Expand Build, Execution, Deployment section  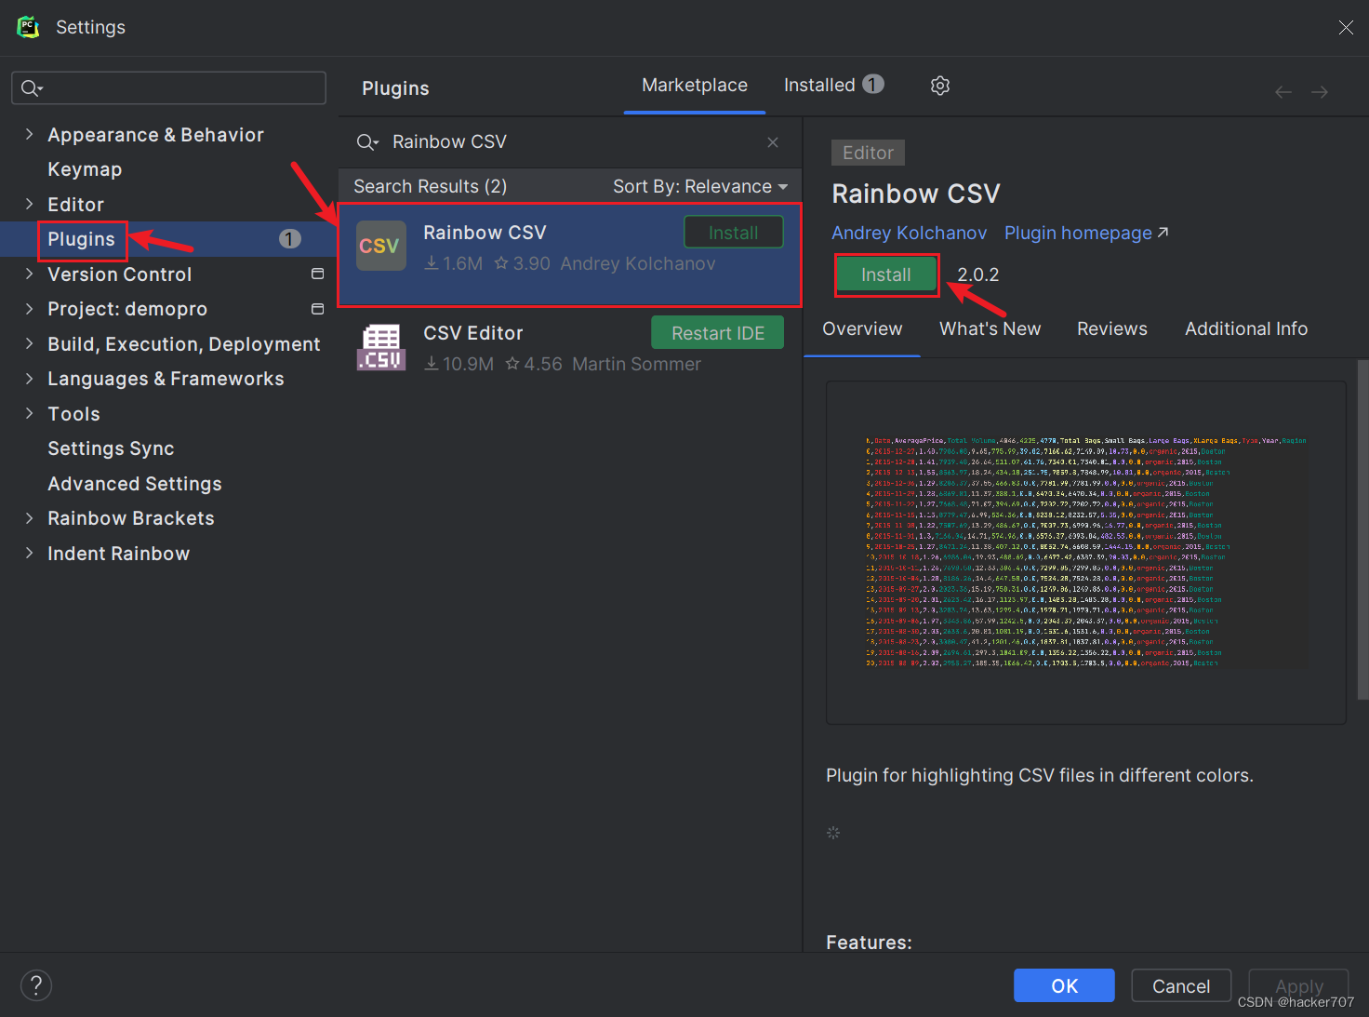29,343
